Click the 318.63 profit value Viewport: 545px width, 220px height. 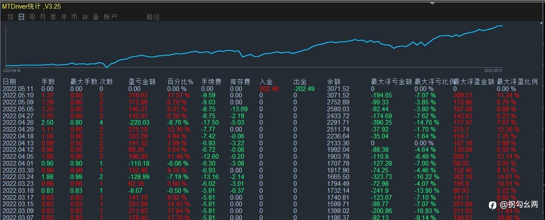pos(138,95)
